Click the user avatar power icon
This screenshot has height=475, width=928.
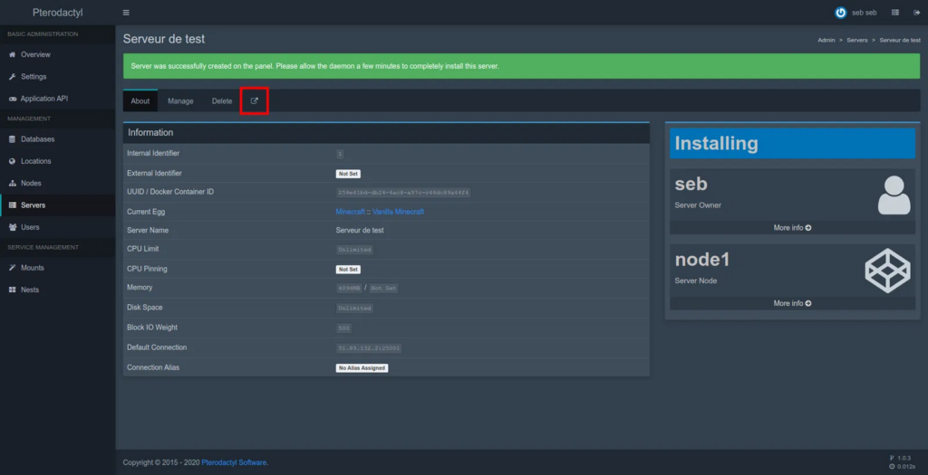pyautogui.click(x=840, y=13)
